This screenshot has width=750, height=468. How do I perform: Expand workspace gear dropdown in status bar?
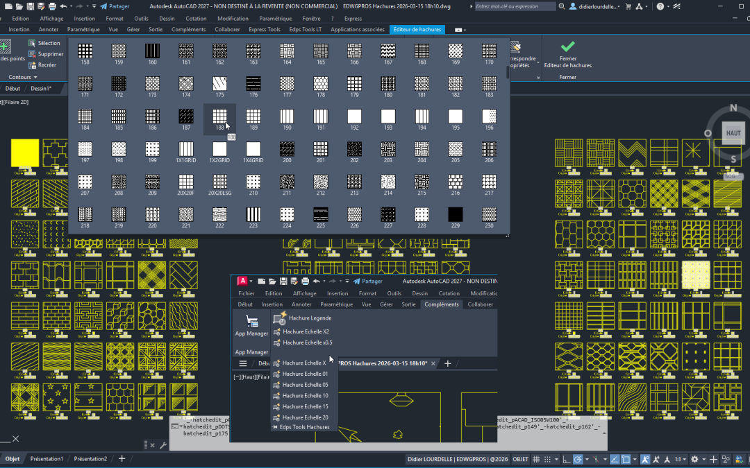pos(703,460)
